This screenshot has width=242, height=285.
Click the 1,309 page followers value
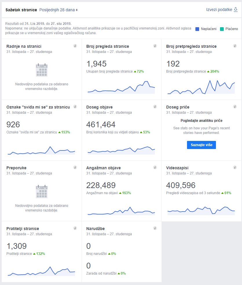coord(16,246)
